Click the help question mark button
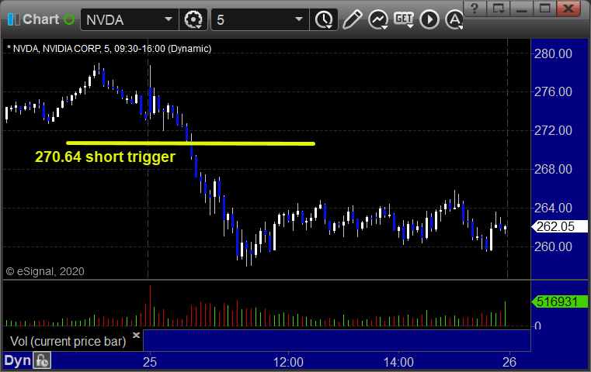Image resolution: width=591 pixels, height=372 pixels. (475, 9)
